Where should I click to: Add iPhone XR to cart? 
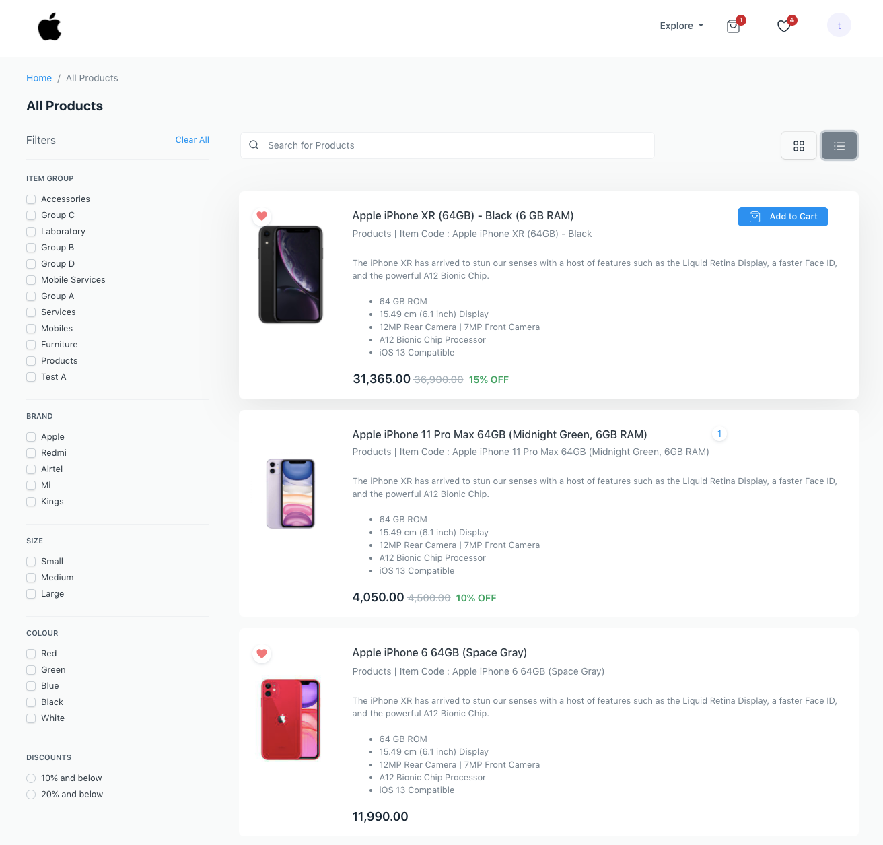coord(783,217)
